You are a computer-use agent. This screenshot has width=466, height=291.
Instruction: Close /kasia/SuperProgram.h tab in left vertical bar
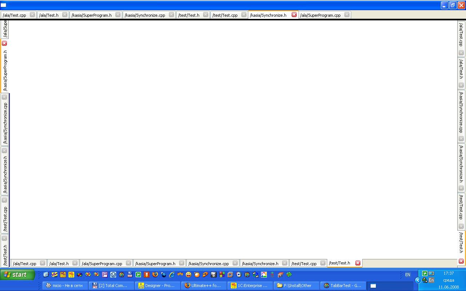click(4, 43)
